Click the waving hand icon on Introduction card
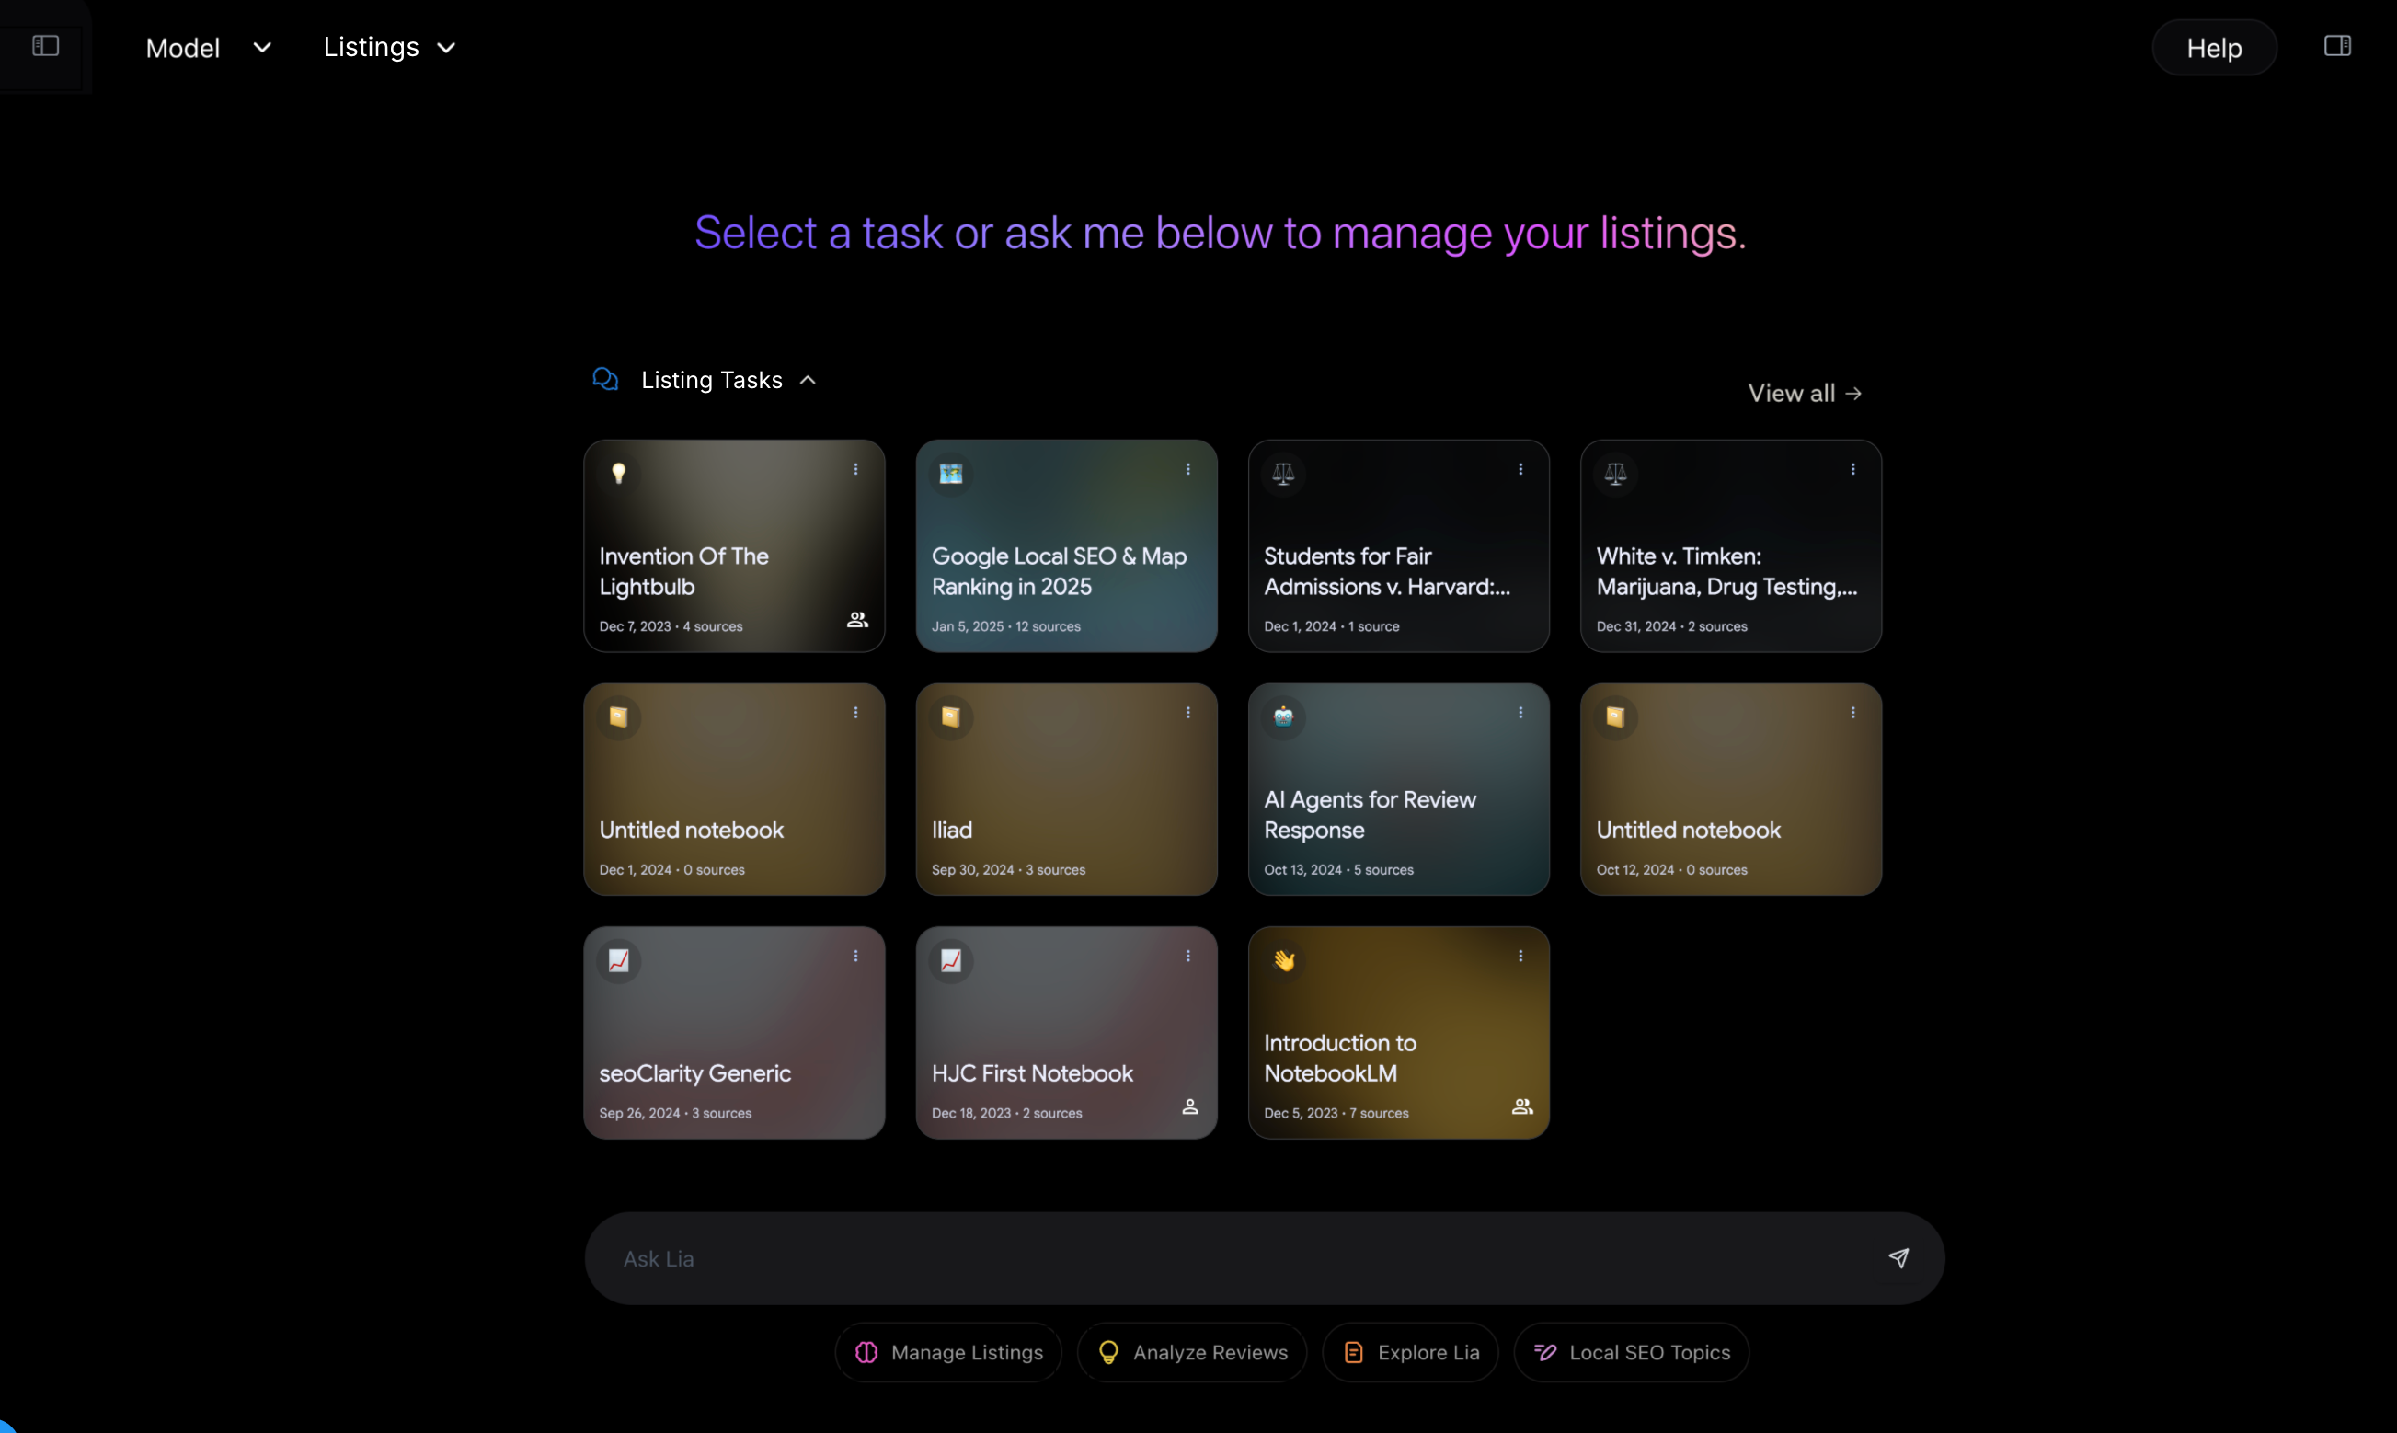Viewport: 2397px width, 1433px height. 1283,960
